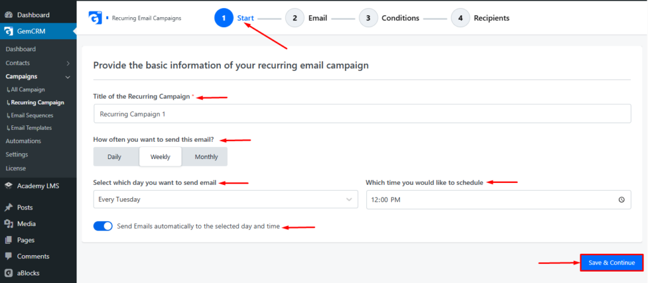648x283 pixels.
Task: Click the Pages icon in sidebar
Action: 9,239
